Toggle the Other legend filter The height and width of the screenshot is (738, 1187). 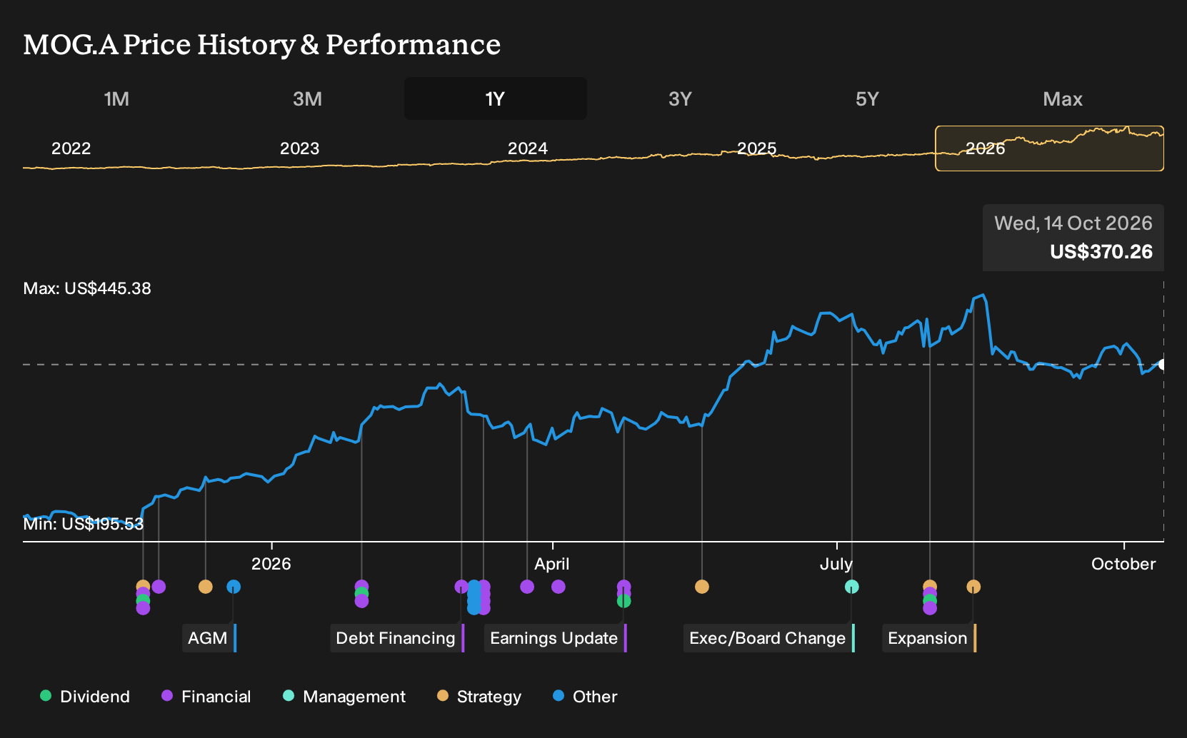coord(585,697)
